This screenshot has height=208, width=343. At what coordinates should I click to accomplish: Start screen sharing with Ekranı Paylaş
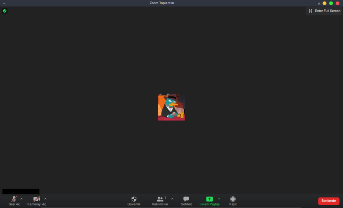[209, 201]
